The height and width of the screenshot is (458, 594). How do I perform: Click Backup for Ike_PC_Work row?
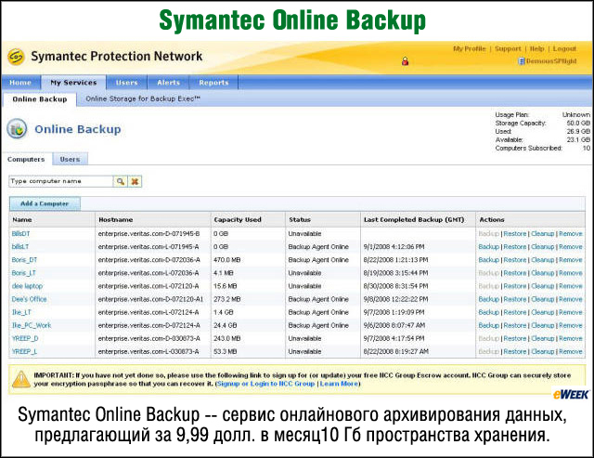click(489, 325)
